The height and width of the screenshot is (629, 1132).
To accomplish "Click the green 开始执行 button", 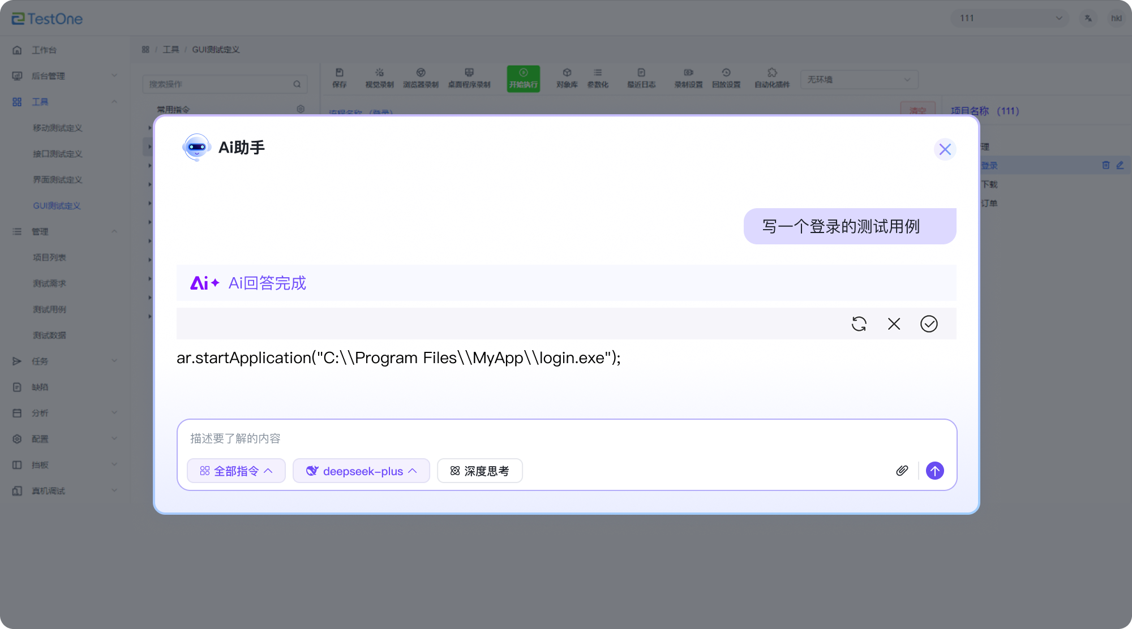I will coord(523,79).
